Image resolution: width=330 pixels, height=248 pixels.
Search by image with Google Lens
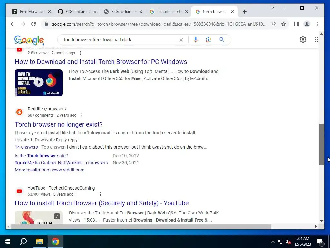pyautogui.click(x=209, y=40)
